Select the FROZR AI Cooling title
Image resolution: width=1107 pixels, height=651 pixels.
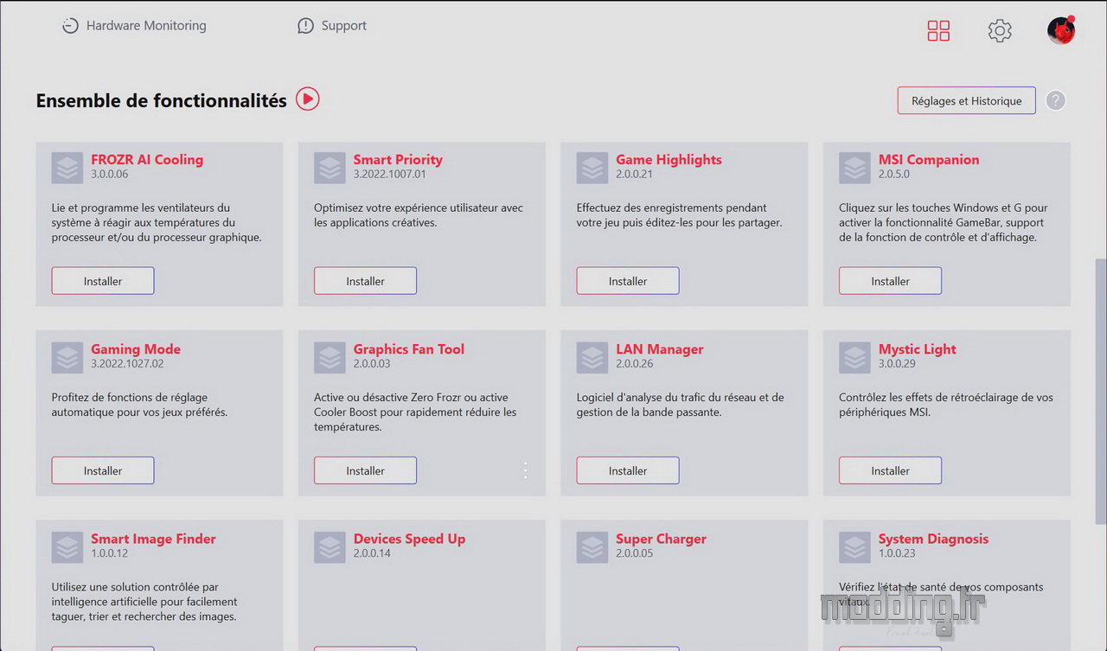click(x=147, y=159)
